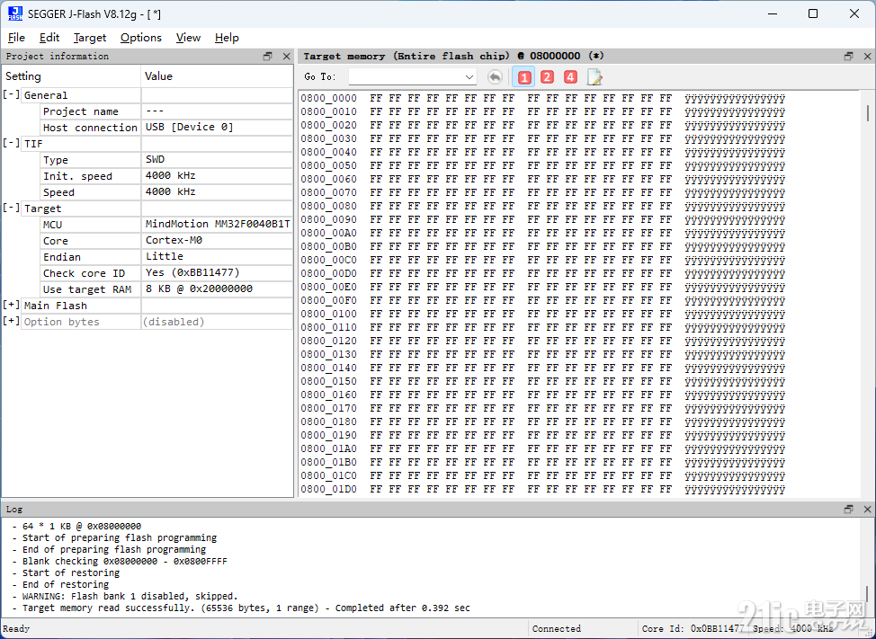Click the Main Flash tree label
The height and width of the screenshot is (639, 876).
55,306
